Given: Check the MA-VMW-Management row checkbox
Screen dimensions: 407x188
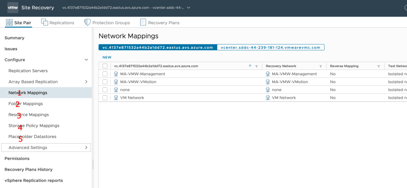Looking at the screenshot, I should pos(105,74).
